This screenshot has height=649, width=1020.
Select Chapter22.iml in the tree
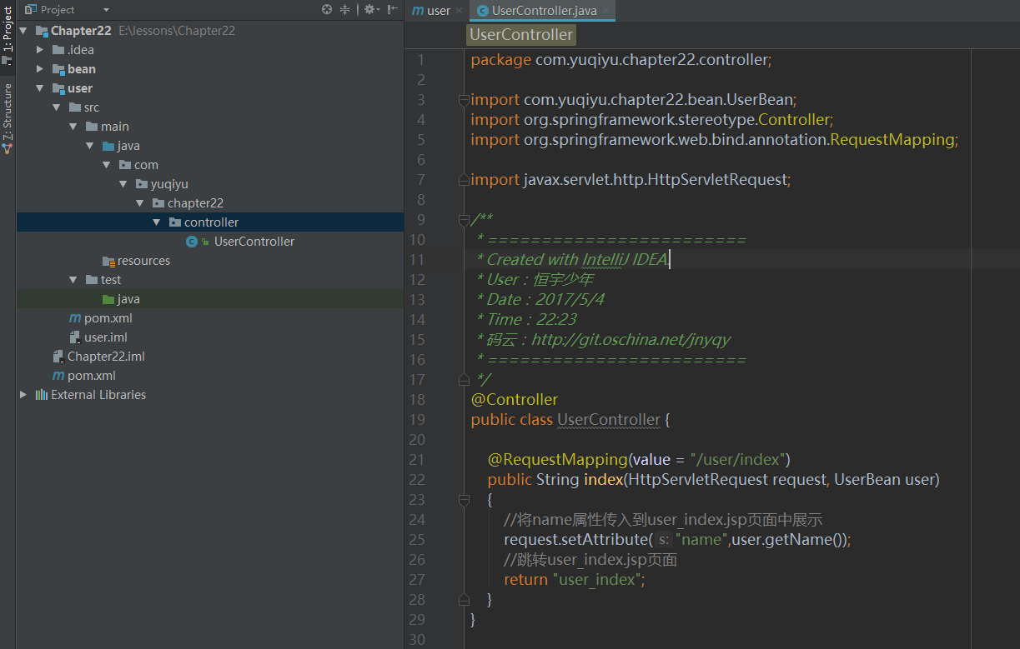(106, 357)
